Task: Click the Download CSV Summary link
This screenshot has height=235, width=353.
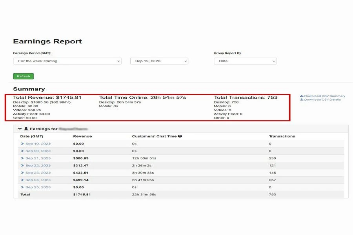Action: [324, 96]
